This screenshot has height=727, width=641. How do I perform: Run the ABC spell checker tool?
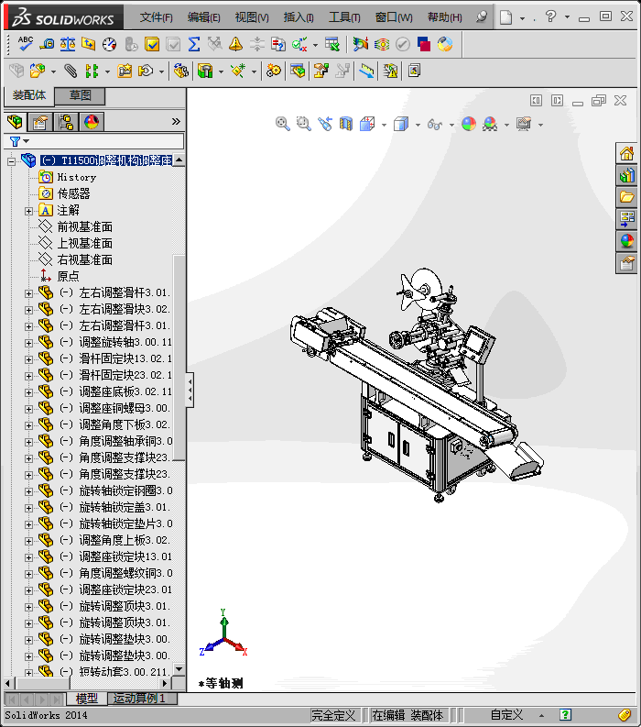[25, 44]
